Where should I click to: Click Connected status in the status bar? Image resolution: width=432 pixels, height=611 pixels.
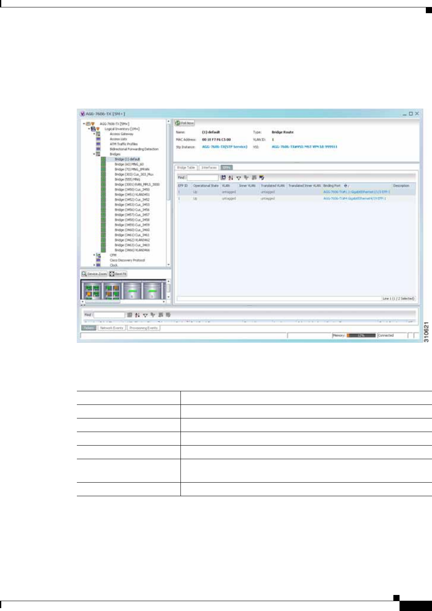point(386,336)
